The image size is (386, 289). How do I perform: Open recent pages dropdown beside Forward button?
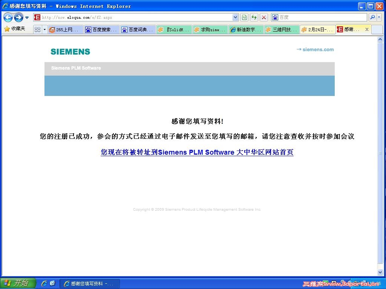[x=27, y=18]
